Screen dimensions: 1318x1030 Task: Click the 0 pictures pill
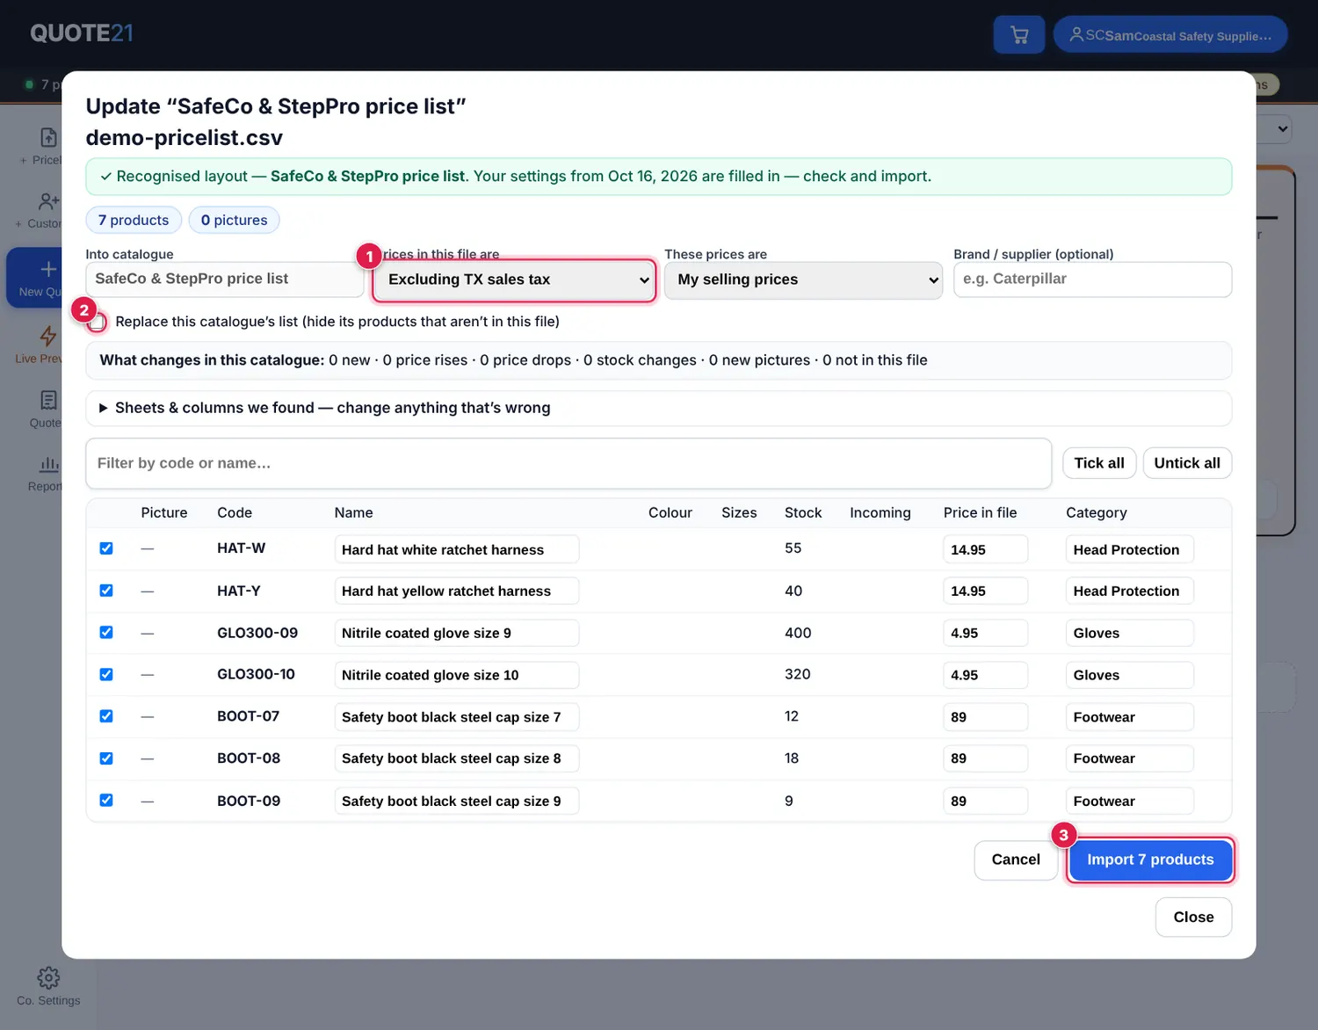pos(234,220)
